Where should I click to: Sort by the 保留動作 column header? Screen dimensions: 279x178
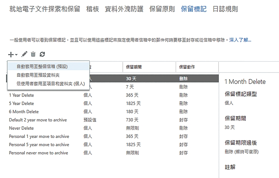pos(187,67)
